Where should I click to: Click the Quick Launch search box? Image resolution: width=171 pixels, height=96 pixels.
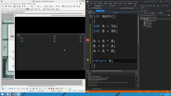point(151,1)
